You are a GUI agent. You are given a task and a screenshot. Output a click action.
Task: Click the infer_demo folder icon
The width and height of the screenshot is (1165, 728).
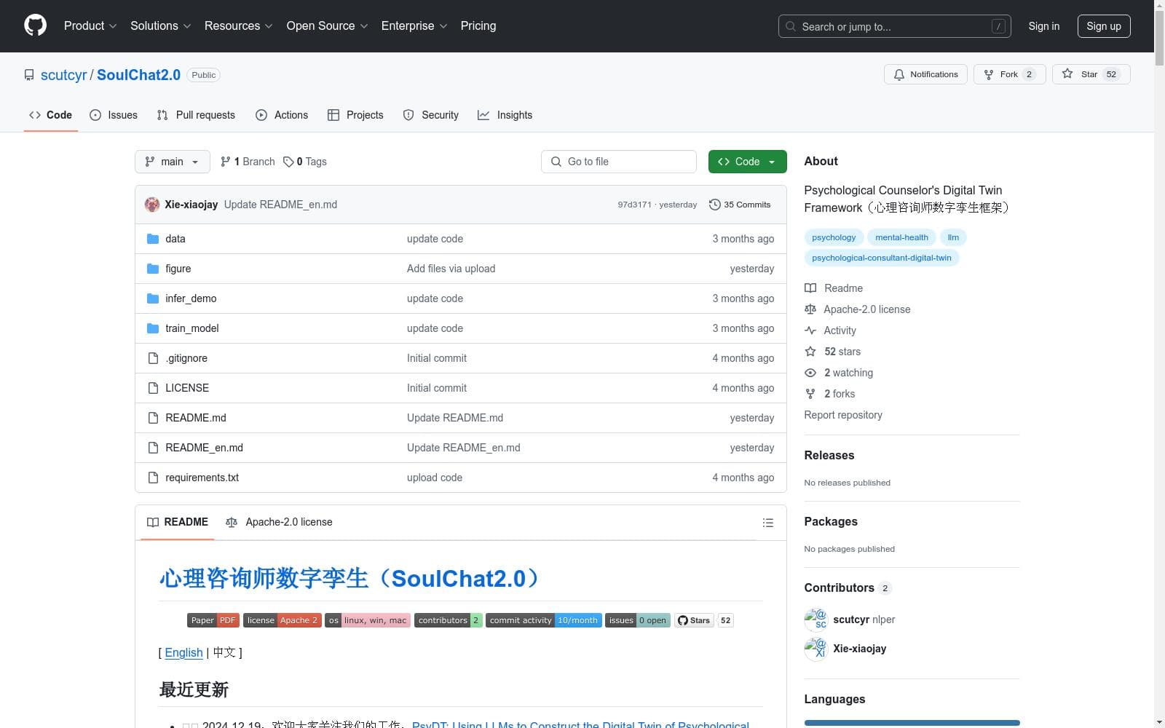pyautogui.click(x=153, y=298)
